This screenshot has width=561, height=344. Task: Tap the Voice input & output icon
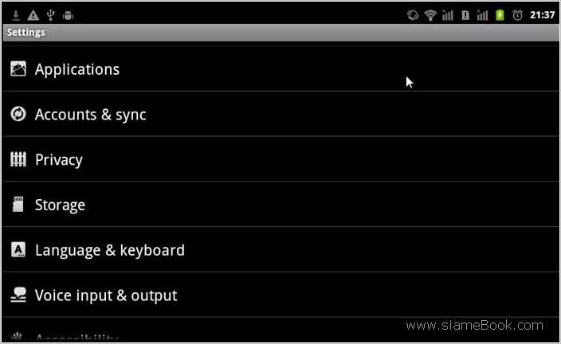point(18,295)
